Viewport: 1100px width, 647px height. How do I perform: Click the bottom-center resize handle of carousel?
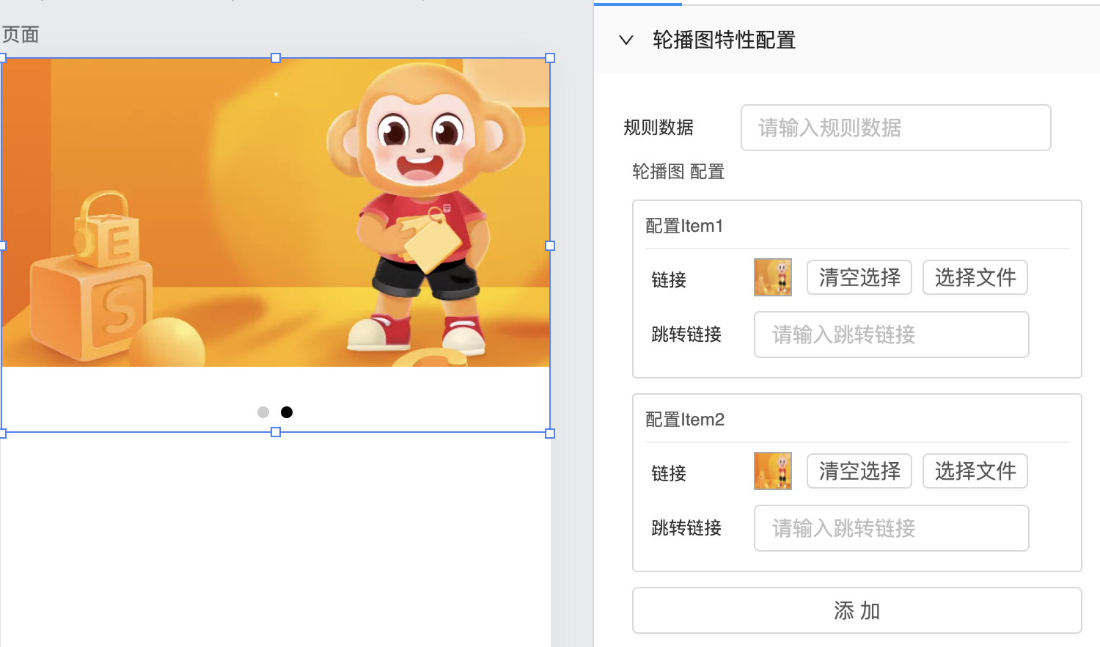point(276,433)
